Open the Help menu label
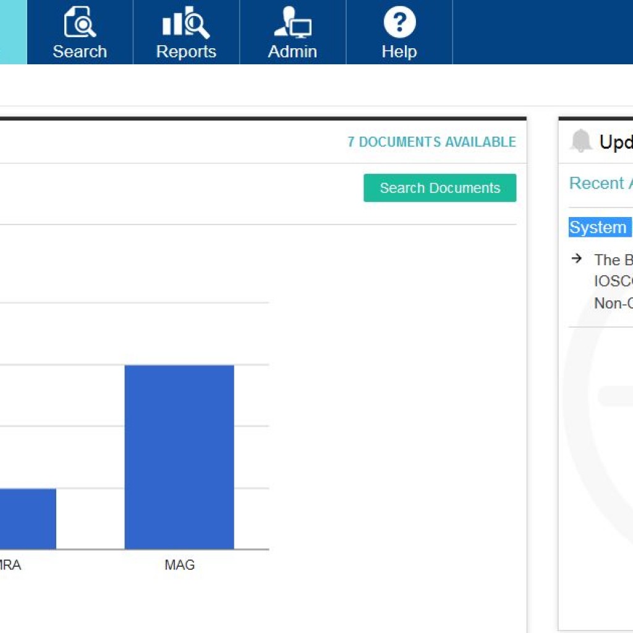This screenshot has height=633, width=633. click(399, 51)
